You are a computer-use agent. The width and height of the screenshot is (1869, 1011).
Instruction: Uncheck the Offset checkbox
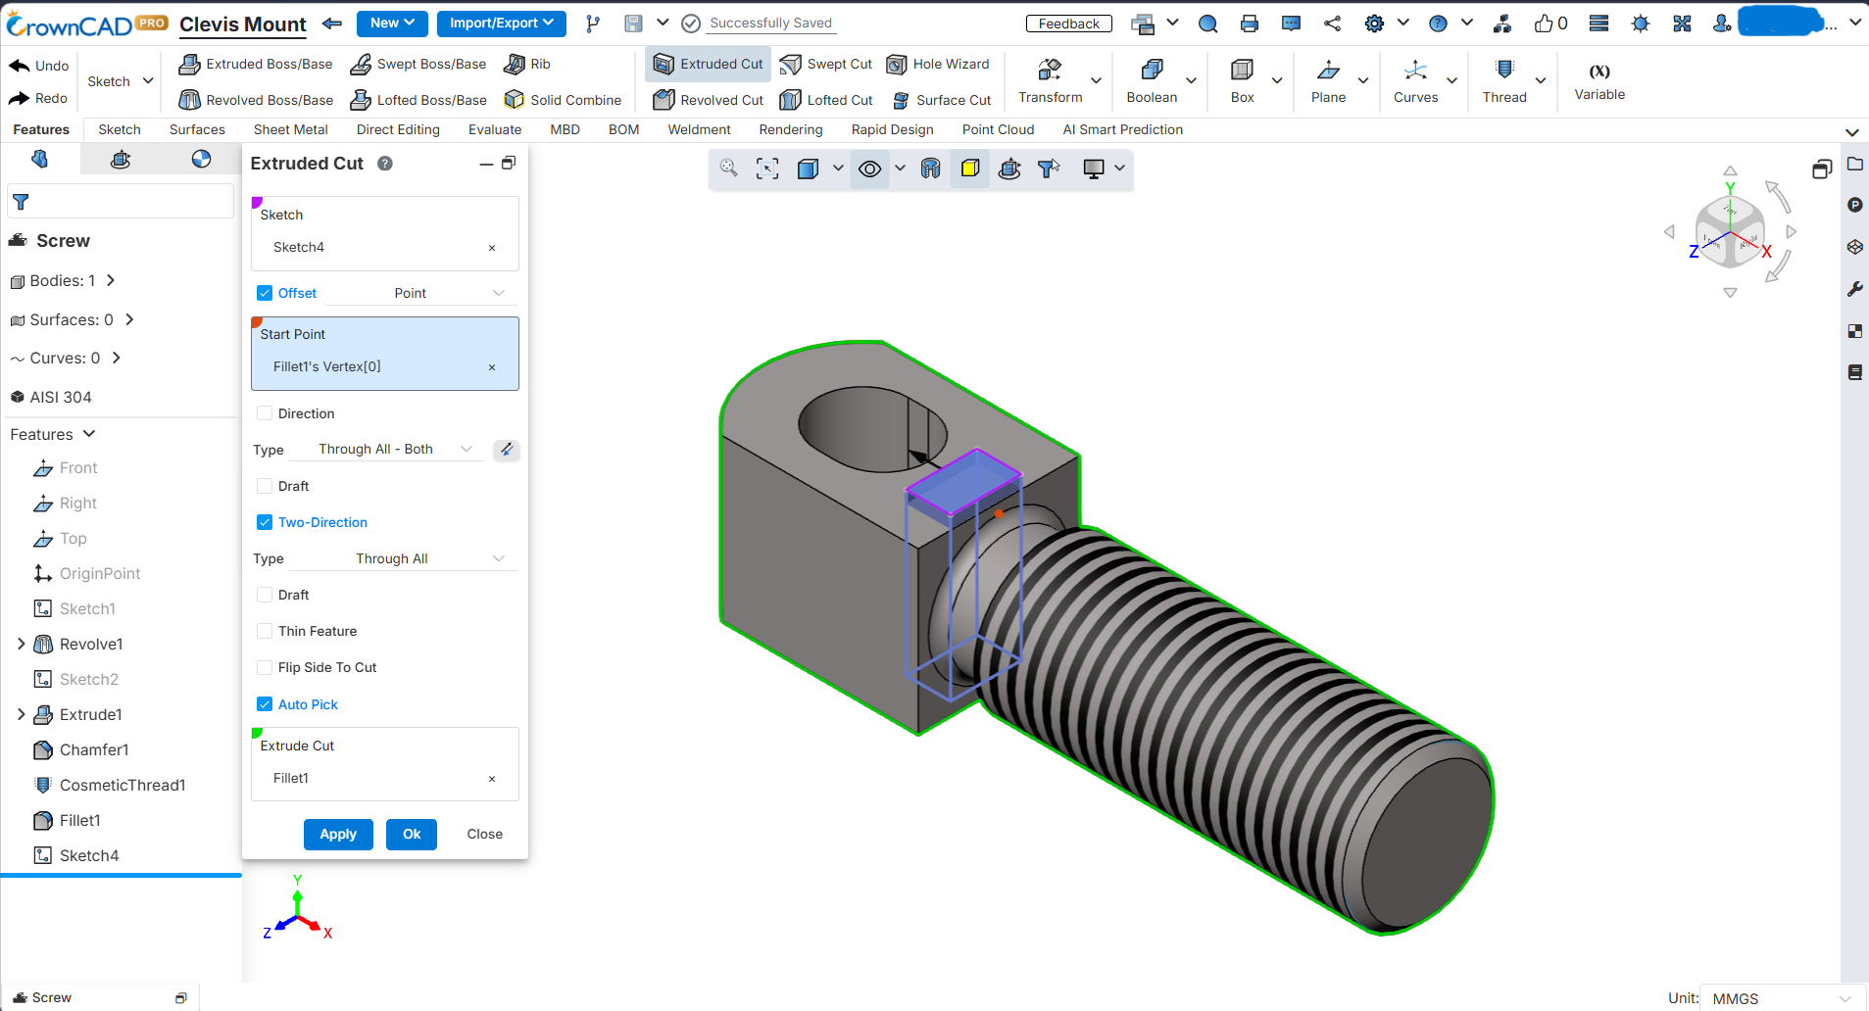pyautogui.click(x=265, y=293)
